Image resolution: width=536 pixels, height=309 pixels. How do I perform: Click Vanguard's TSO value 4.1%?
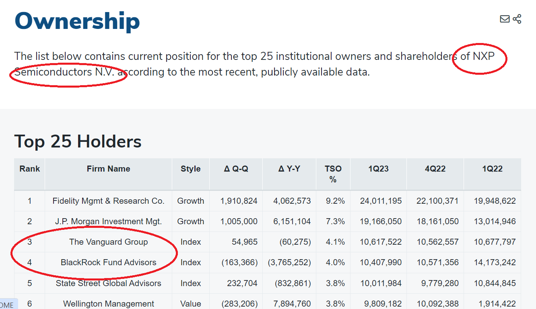[x=335, y=242]
